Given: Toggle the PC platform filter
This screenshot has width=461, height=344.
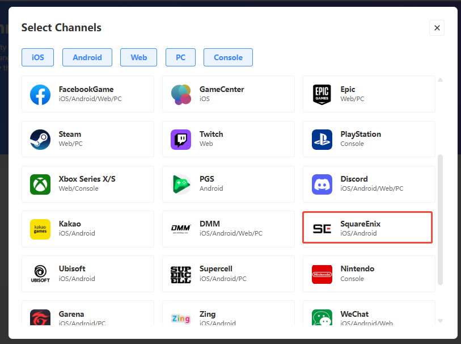Looking at the screenshot, I should [180, 57].
